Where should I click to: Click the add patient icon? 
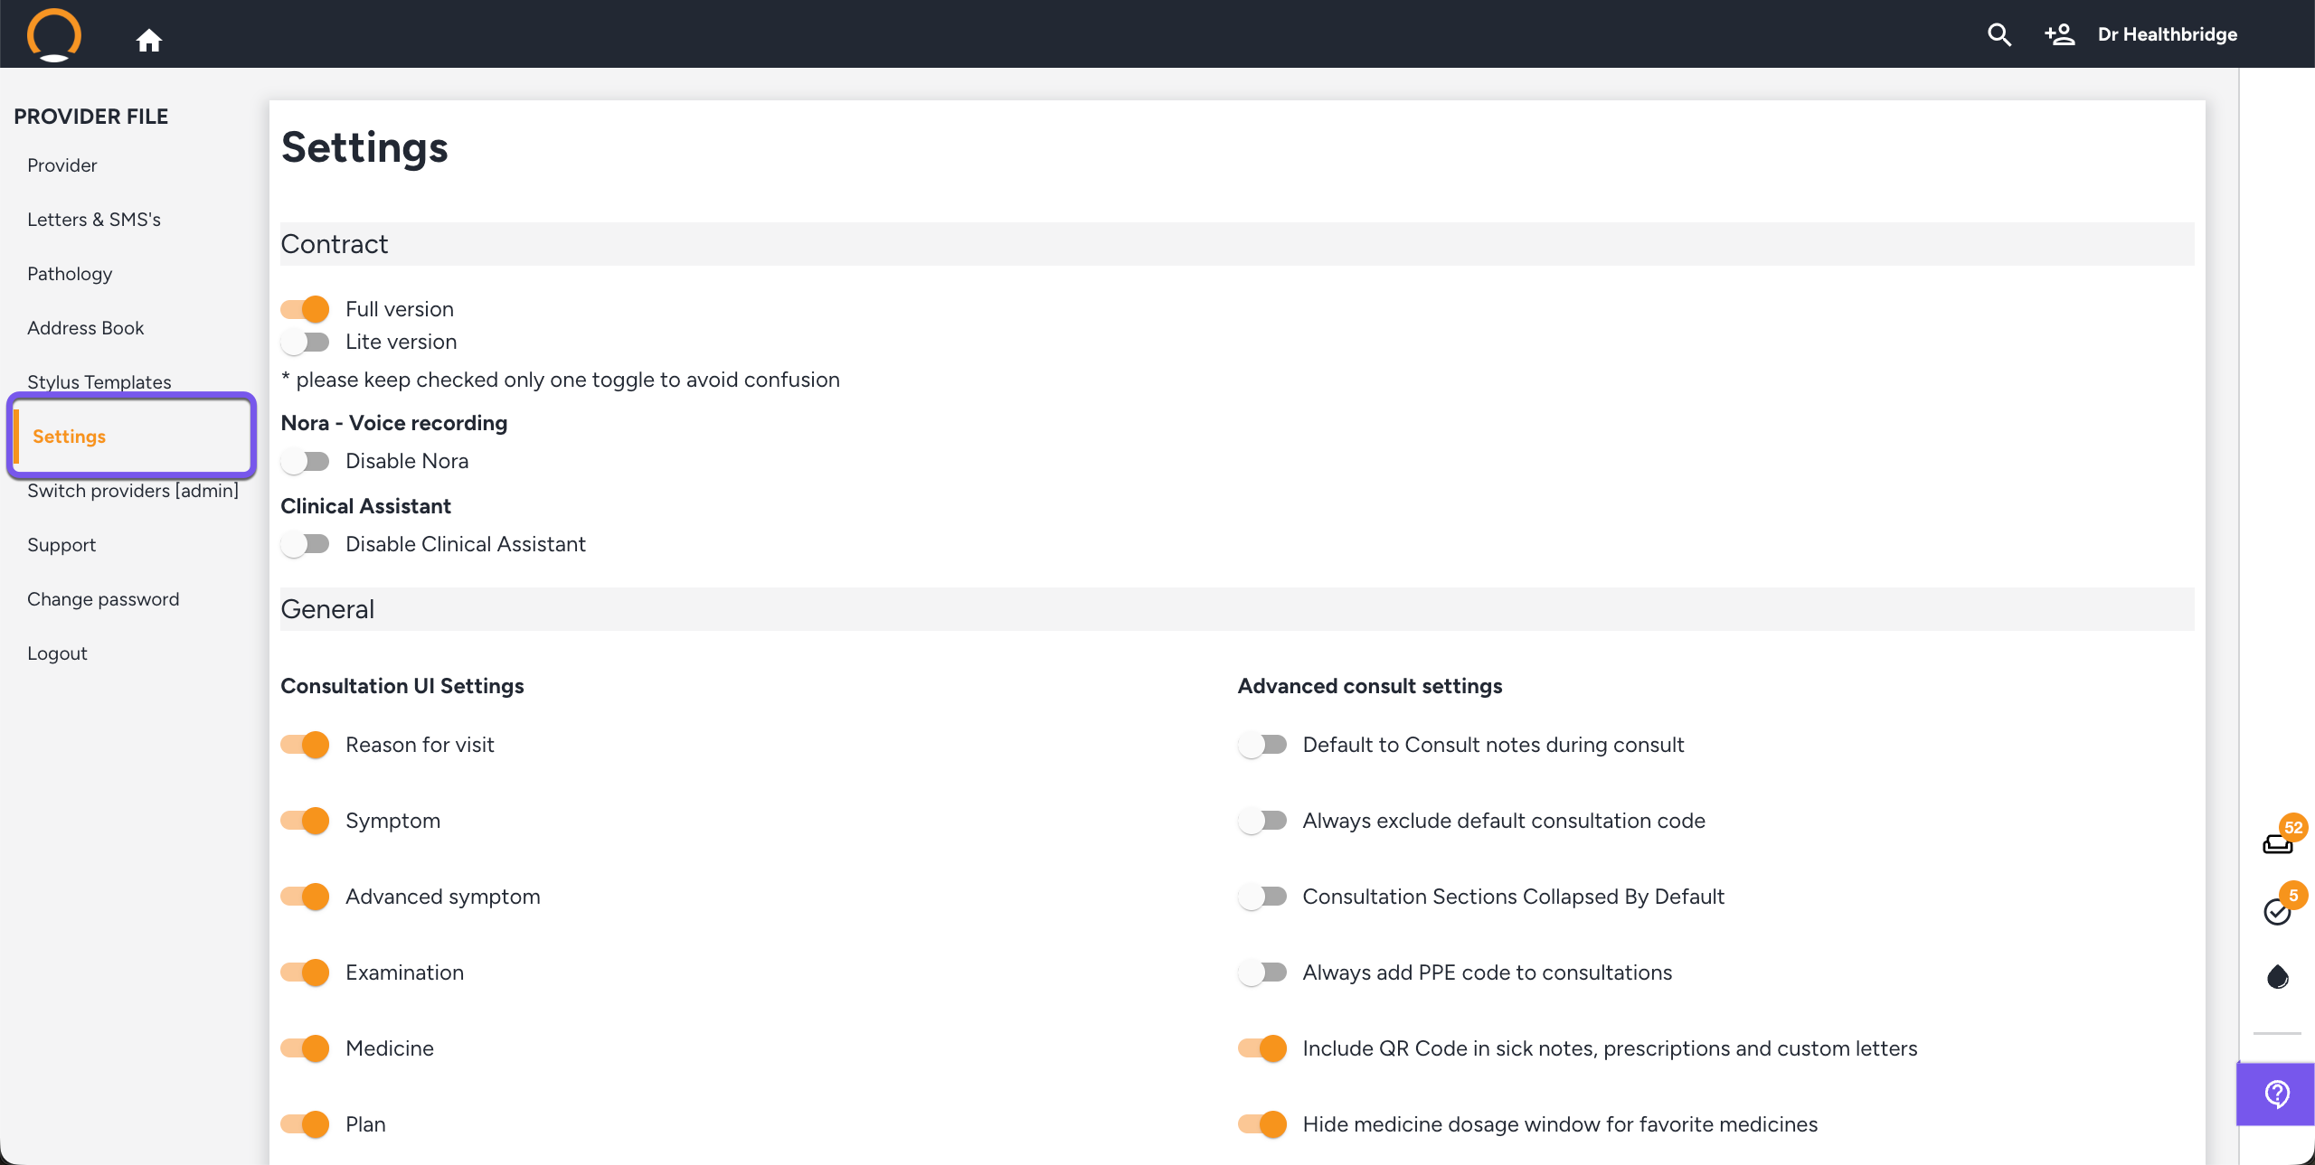pos(2059,34)
